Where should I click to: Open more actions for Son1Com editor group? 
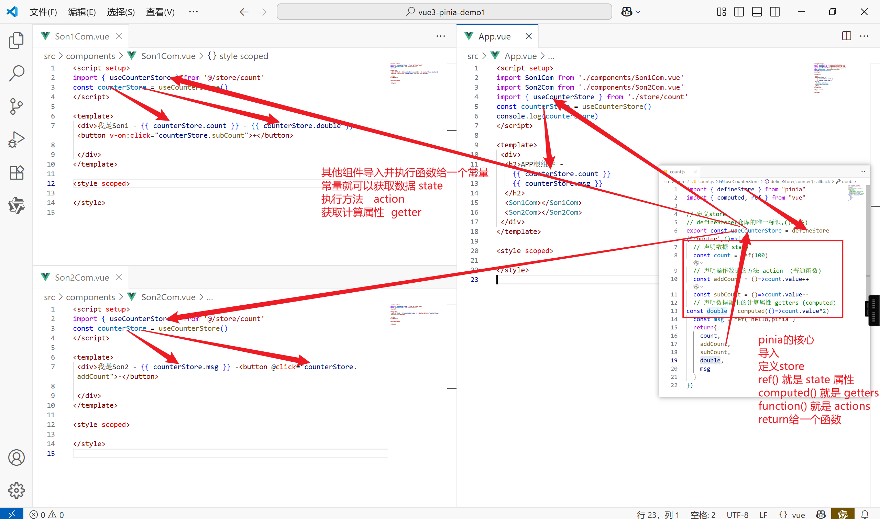pos(441,36)
